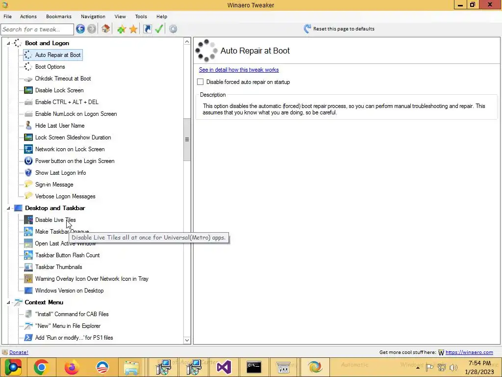502x377 pixels.
Task: Open the command prompt taskbar icon
Action: click(x=254, y=367)
